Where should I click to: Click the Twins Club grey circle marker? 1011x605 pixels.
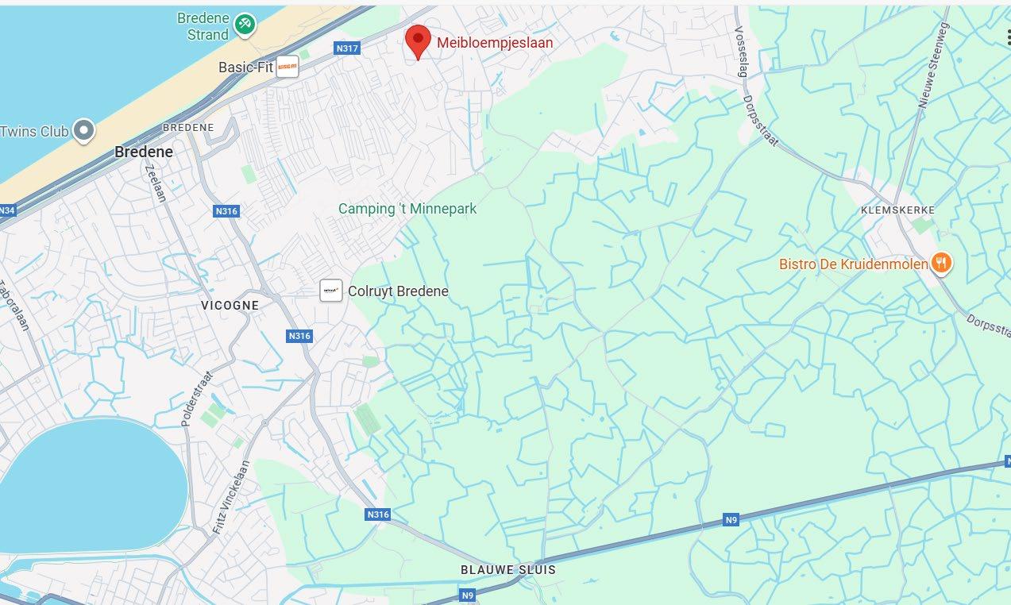(x=84, y=131)
